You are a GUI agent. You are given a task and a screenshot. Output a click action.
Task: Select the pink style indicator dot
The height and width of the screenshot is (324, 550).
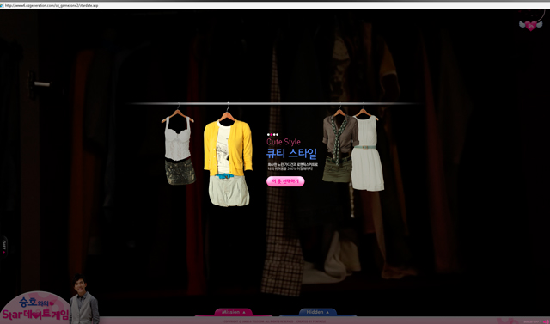(272, 135)
